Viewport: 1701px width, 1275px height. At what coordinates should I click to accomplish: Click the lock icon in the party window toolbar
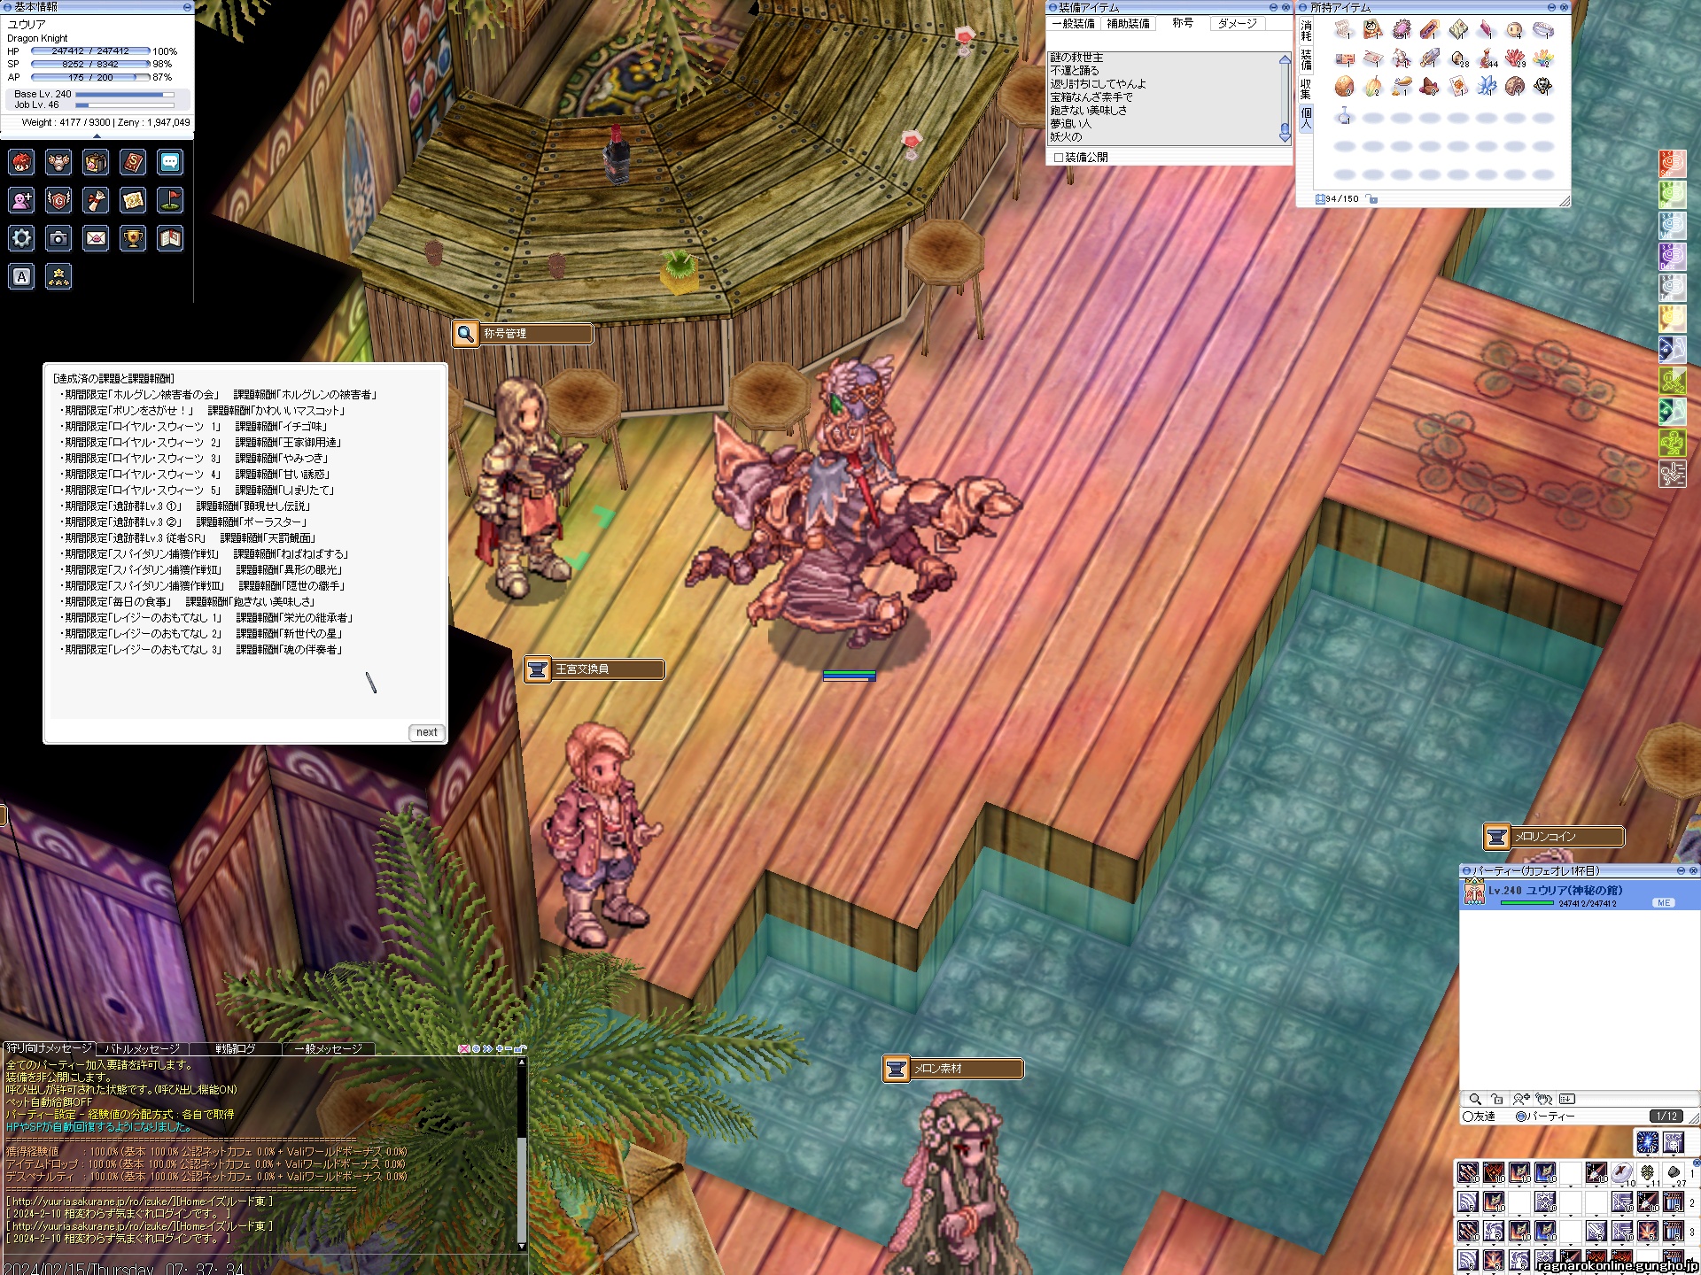coord(1497,1099)
